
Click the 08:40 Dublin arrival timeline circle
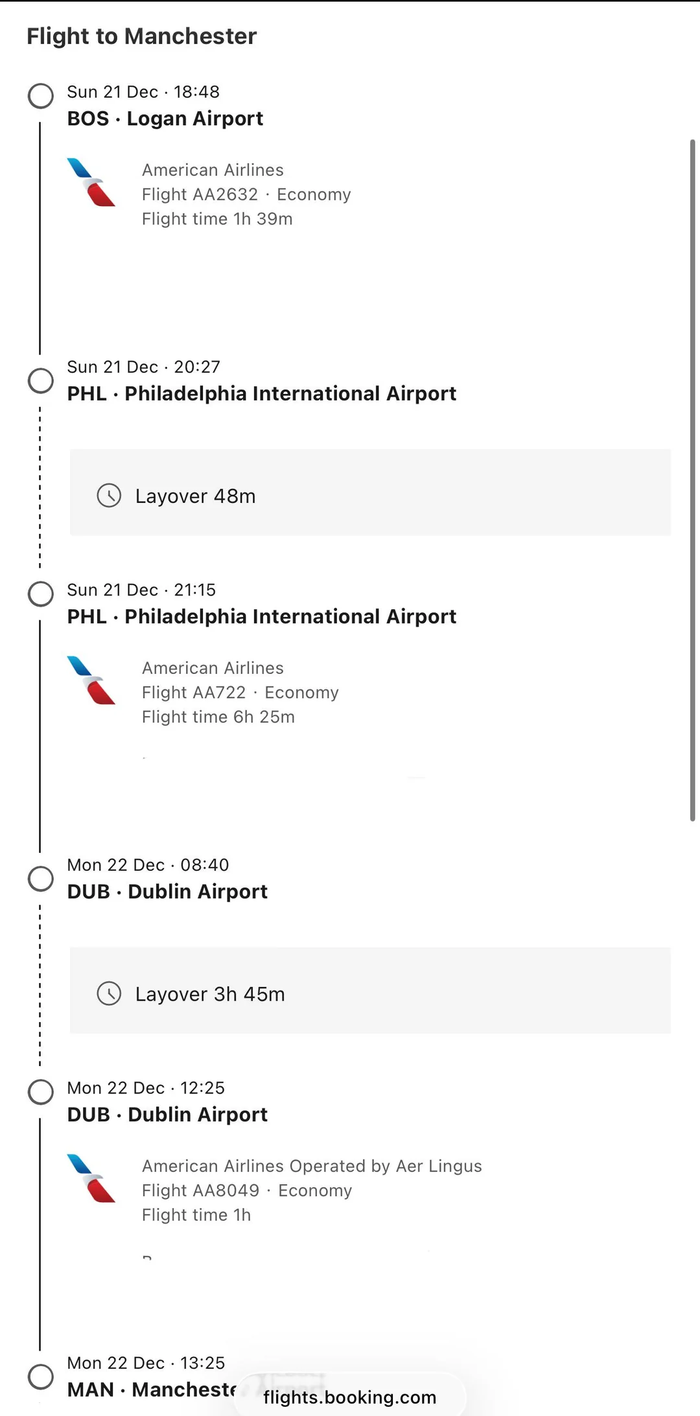coord(41,879)
